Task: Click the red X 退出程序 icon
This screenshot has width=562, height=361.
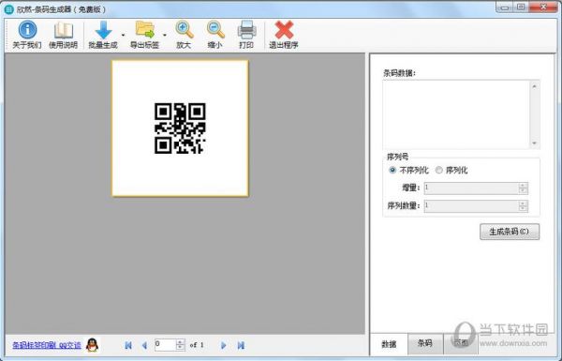Action: pyautogui.click(x=284, y=30)
